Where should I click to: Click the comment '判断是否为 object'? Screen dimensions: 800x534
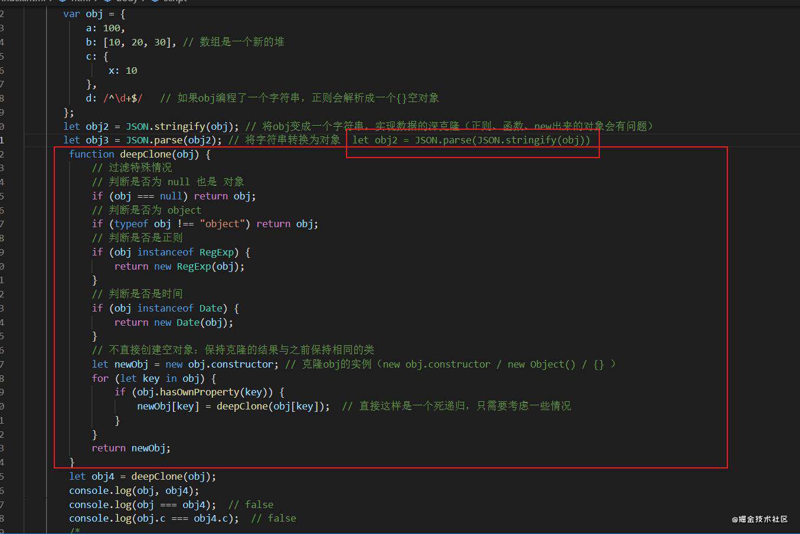[155, 210]
